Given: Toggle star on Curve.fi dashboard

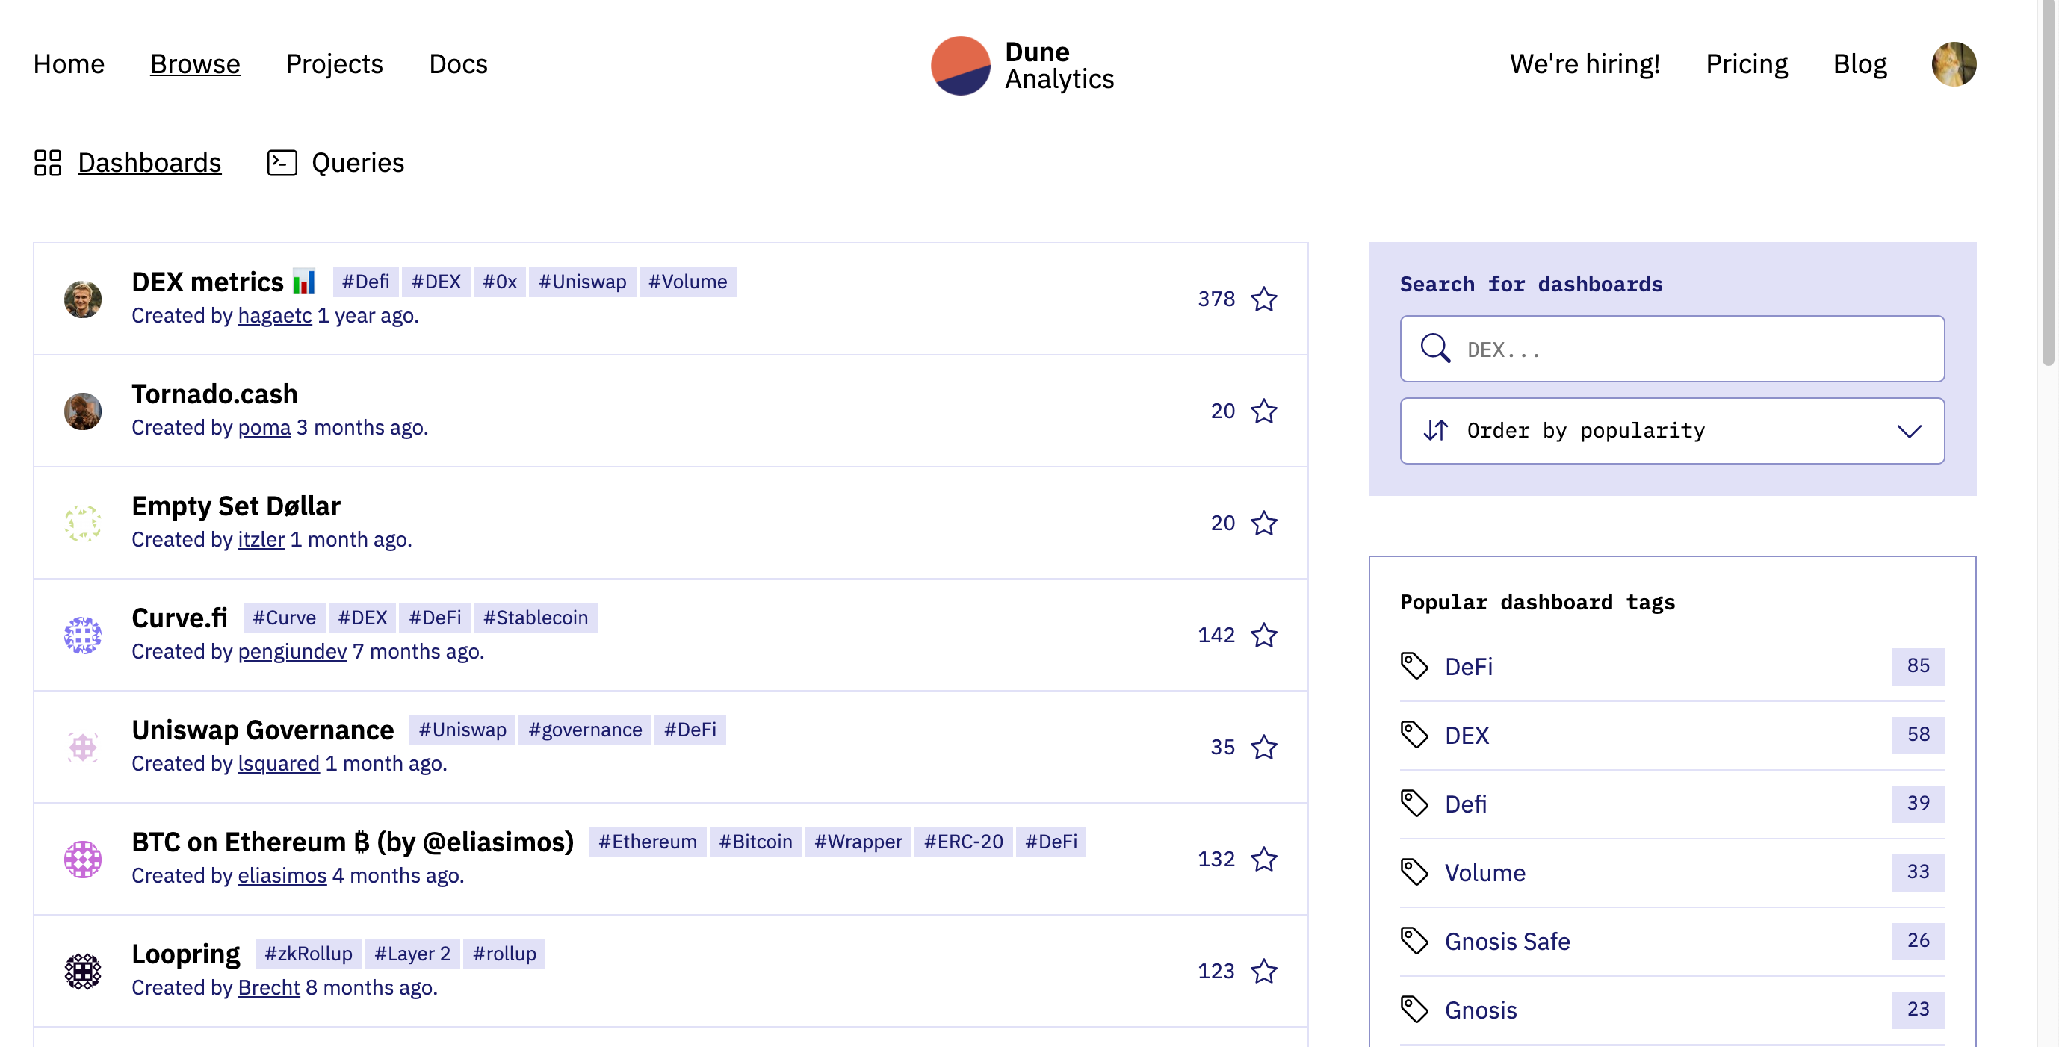Looking at the screenshot, I should [x=1263, y=635].
